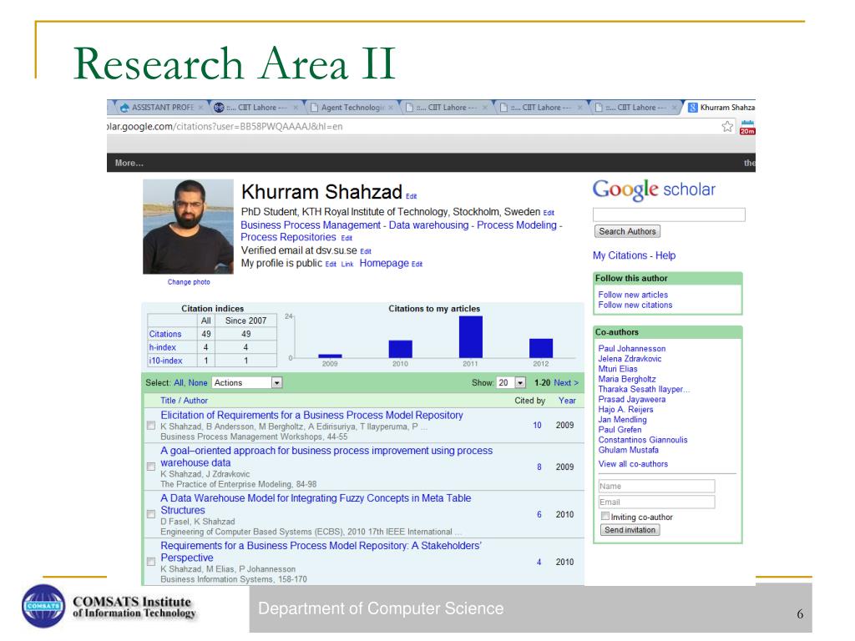Click the More... menu in black bar
The height and width of the screenshot is (641, 855).
click(x=129, y=163)
